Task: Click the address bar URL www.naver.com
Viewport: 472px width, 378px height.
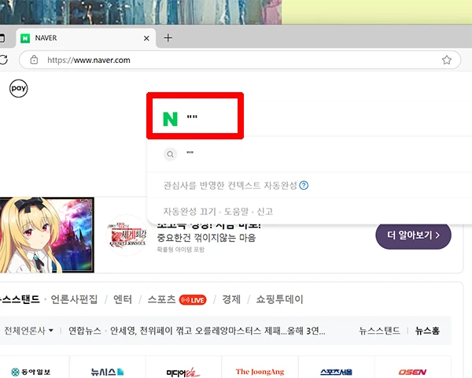Action: coord(88,60)
